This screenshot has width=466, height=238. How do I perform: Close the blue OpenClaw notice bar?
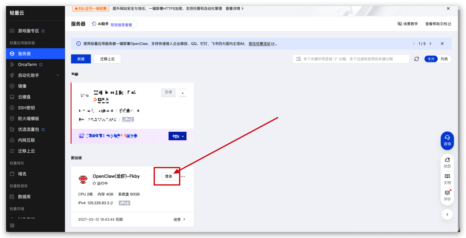coord(442,43)
